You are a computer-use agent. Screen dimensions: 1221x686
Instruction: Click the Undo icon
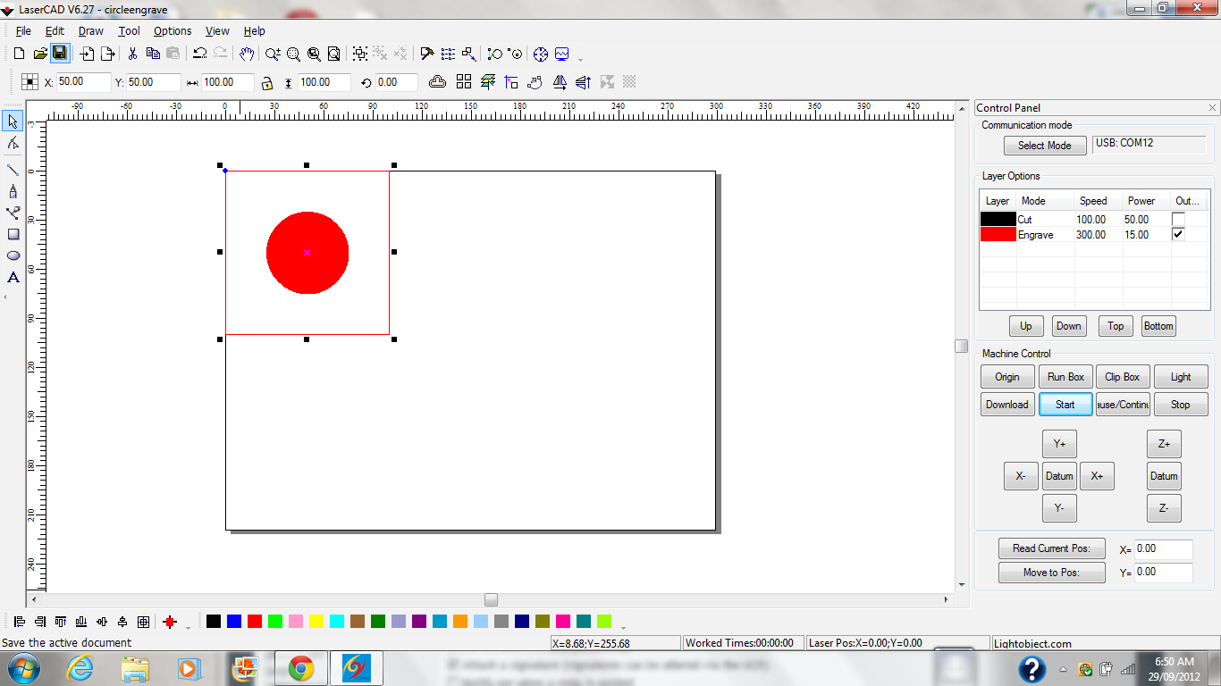[200, 54]
